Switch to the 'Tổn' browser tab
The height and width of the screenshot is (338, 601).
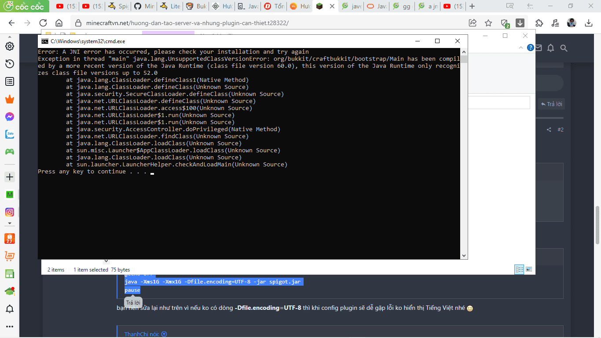pyautogui.click(x=274, y=6)
